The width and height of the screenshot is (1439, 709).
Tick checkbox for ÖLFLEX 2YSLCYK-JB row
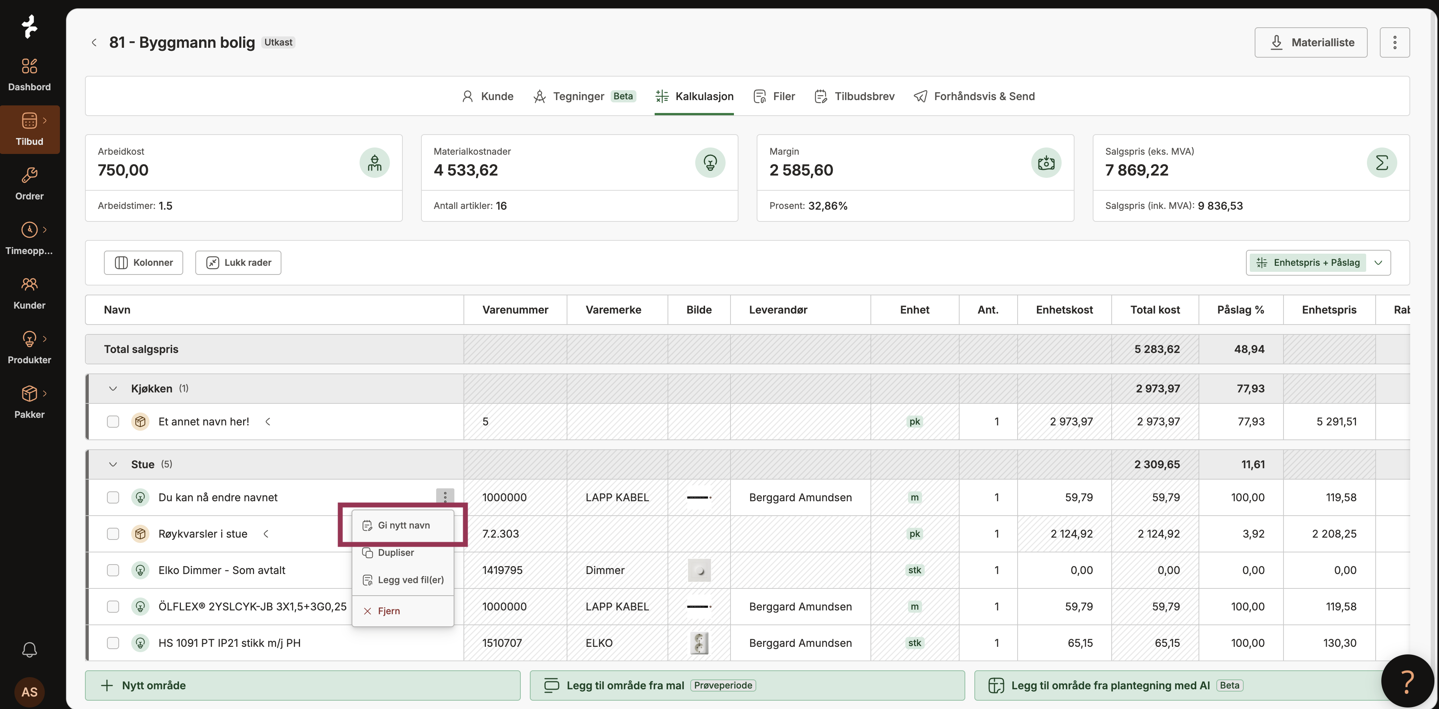point(113,606)
